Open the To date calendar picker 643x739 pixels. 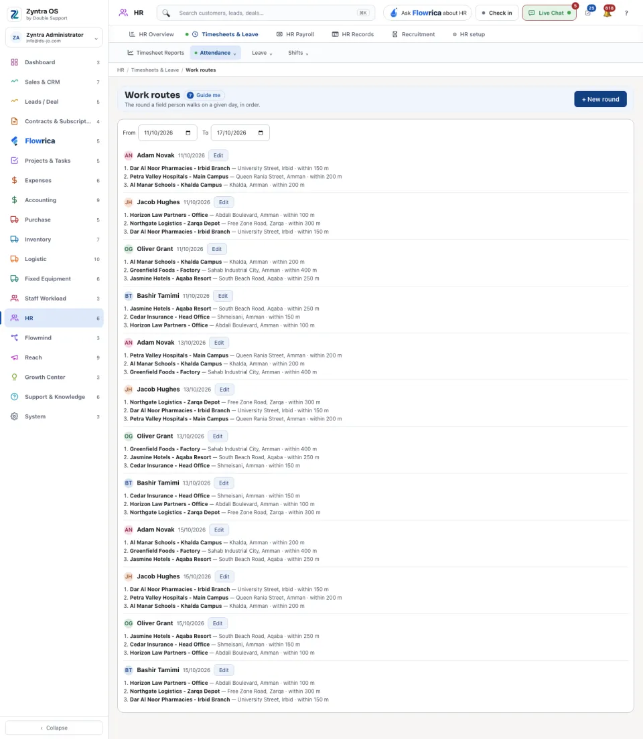coord(261,133)
